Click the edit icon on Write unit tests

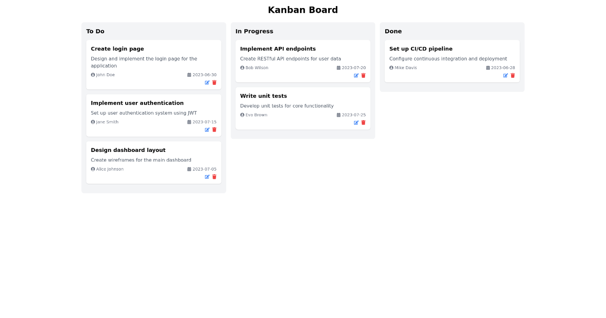356,122
